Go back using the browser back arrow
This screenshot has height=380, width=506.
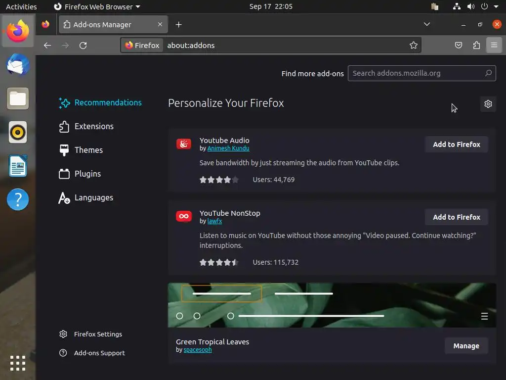(47, 45)
